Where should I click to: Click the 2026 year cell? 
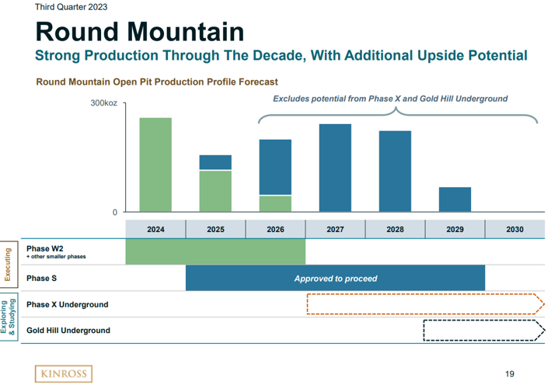pyautogui.click(x=275, y=229)
